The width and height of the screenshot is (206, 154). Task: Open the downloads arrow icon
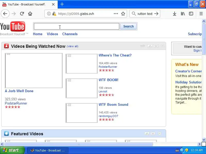[x=175, y=14]
